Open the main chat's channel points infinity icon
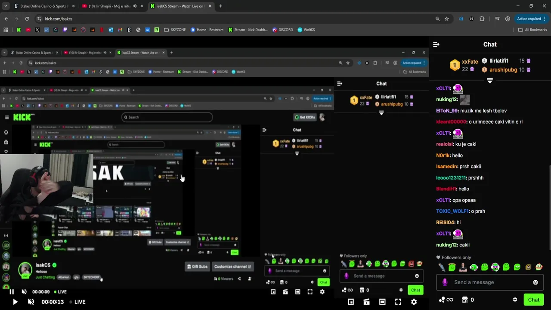The height and width of the screenshot is (310, 551). click(446, 300)
